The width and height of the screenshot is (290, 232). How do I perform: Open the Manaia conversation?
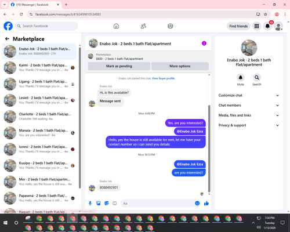[x=39, y=133]
